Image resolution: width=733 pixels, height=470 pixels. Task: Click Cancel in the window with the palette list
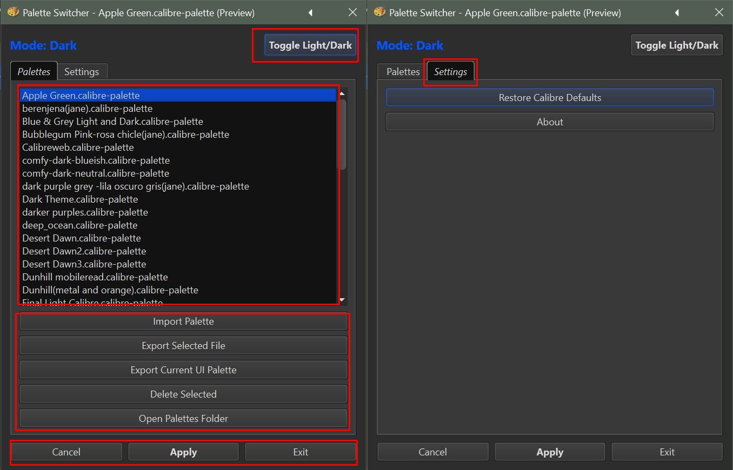66,452
